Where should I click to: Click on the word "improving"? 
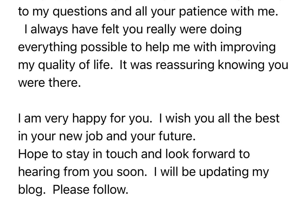point(248,48)
